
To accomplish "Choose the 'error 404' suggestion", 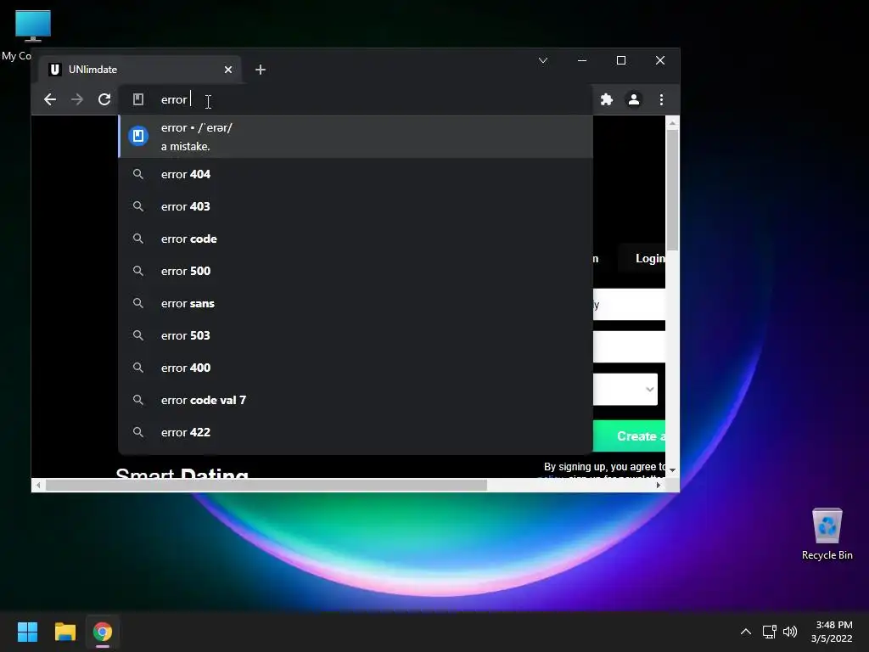I will (356, 174).
